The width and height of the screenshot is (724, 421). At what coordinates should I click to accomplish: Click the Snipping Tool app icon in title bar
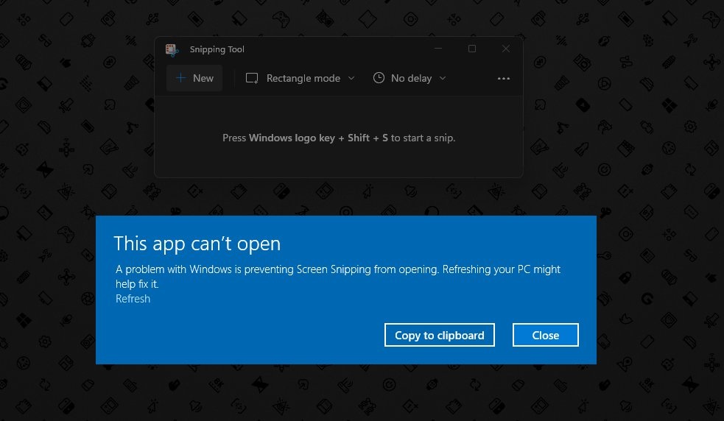(x=172, y=49)
